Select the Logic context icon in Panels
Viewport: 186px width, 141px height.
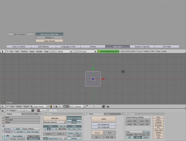pos(18,111)
